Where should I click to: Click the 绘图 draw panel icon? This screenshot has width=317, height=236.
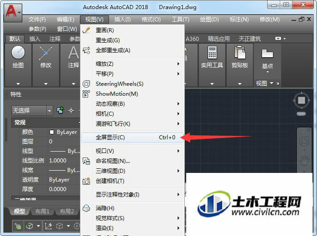click(18, 52)
